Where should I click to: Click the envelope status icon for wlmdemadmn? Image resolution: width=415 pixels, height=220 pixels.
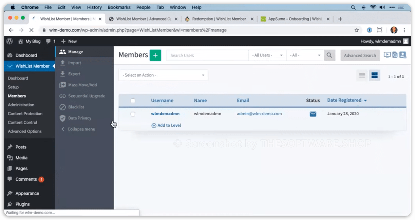313,114
